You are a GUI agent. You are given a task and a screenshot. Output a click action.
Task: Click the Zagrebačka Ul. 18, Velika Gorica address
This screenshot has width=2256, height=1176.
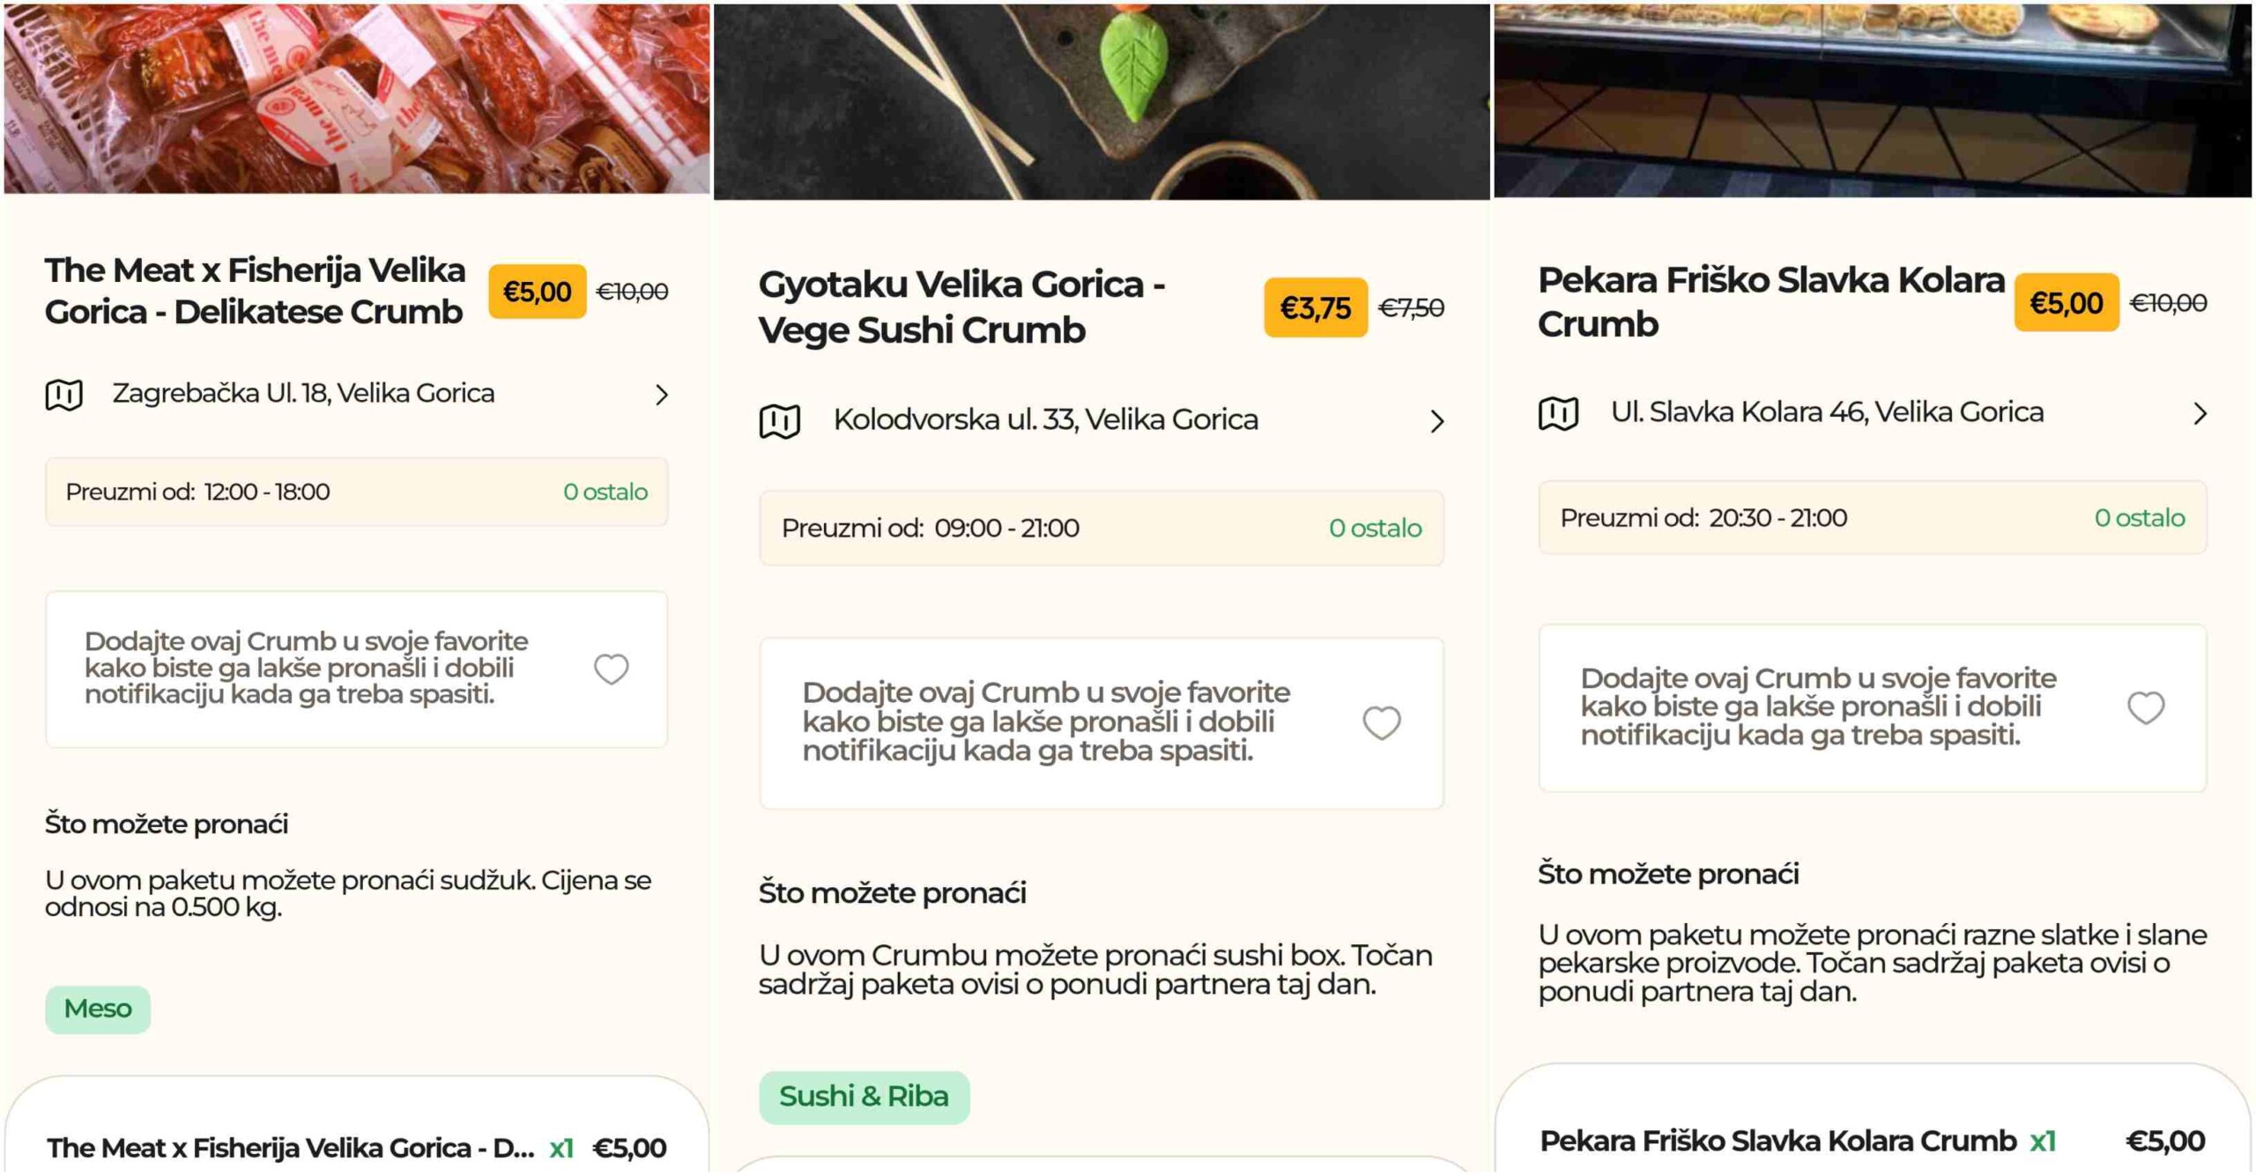[x=303, y=394]
